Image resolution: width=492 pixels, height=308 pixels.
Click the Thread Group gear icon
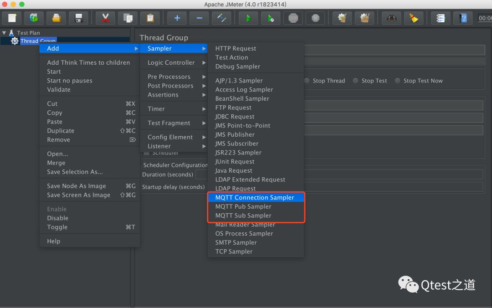(15, 41)
